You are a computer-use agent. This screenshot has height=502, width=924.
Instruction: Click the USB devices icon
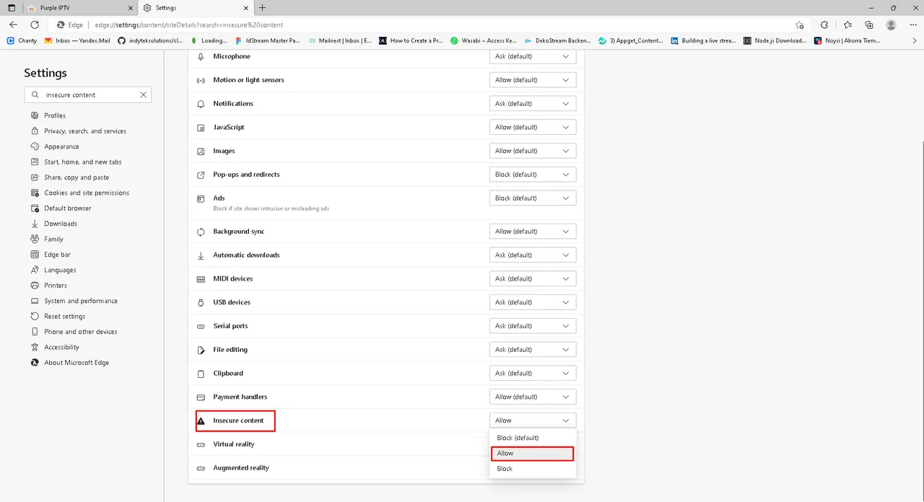201,302
